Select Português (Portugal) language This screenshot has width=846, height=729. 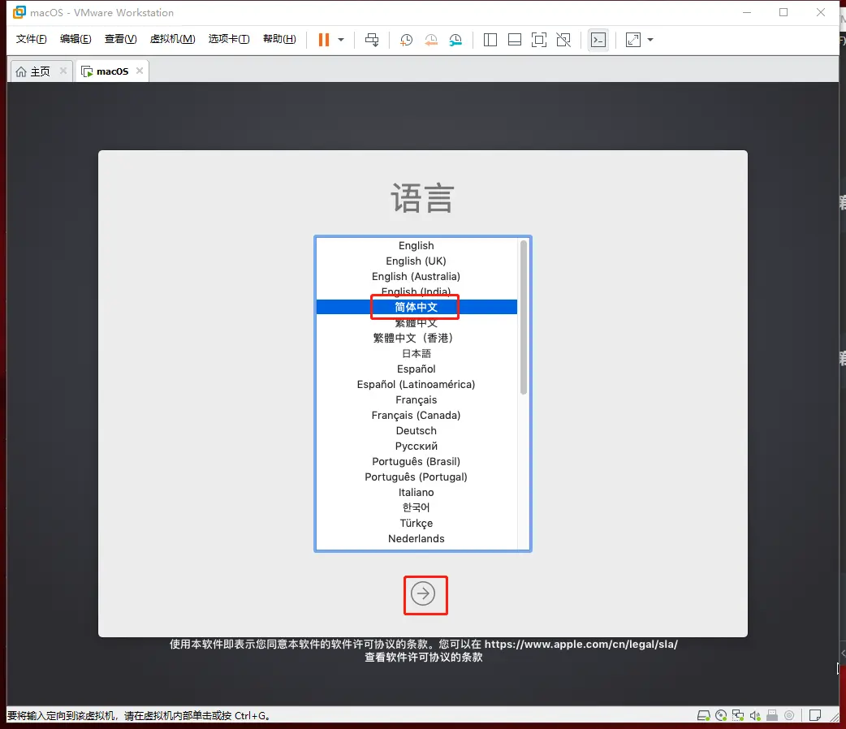point(416,477)
